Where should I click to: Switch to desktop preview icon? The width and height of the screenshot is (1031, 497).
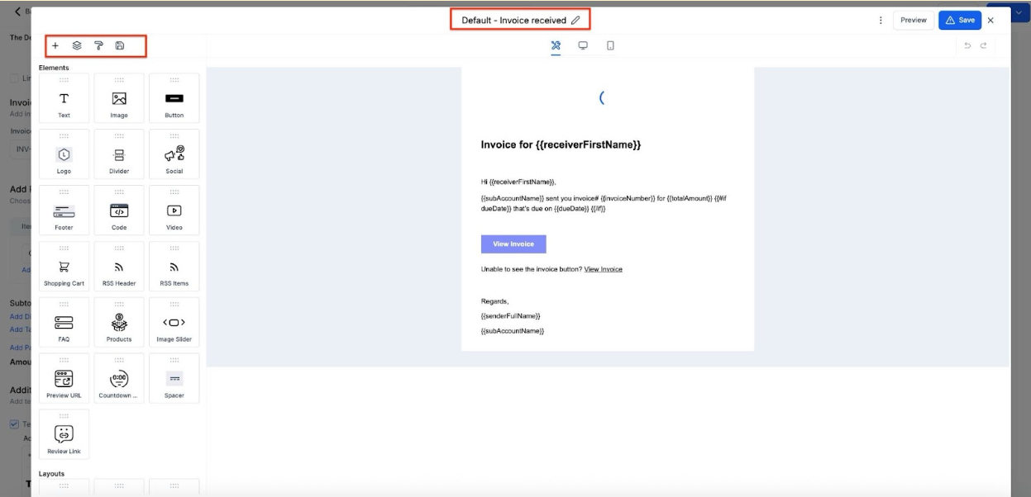pos(583,45)
